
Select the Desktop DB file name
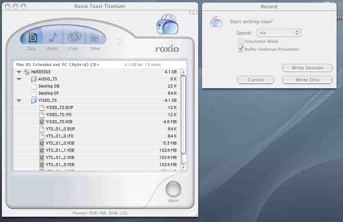(x=49, y=86)
